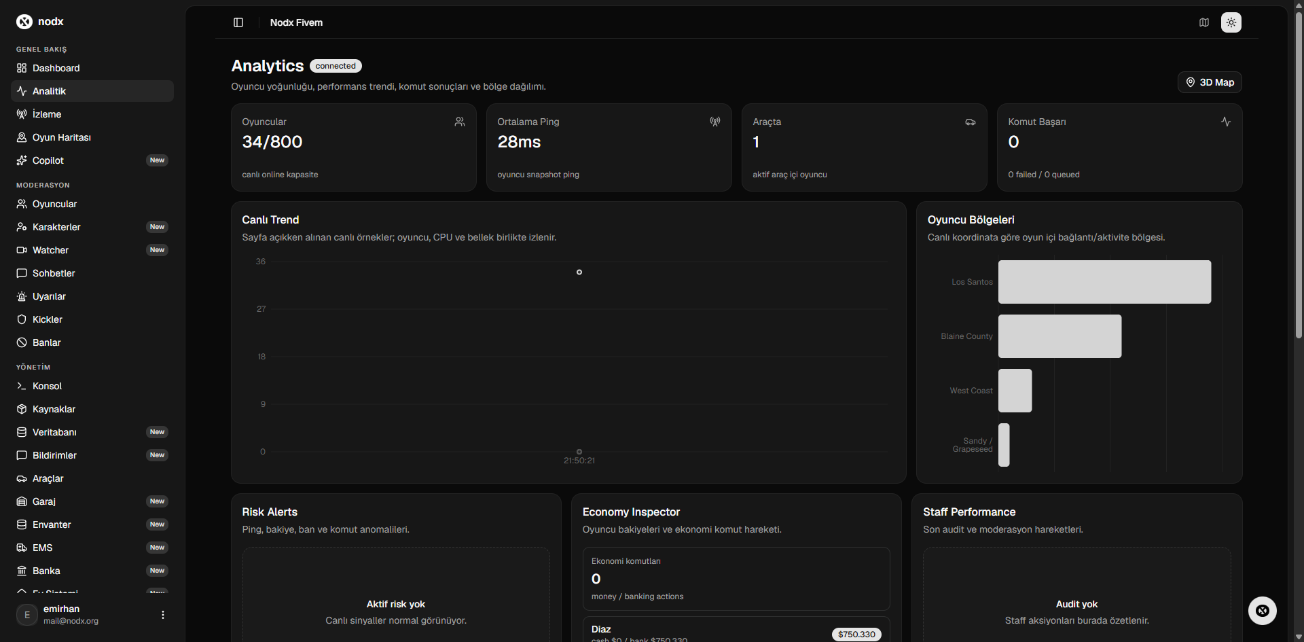Click the 28ms ping value
Viewport: 1304px width, 642px height.
click(519, 142)
